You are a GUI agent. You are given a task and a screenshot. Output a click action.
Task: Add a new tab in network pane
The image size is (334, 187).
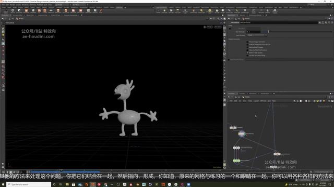274,94
